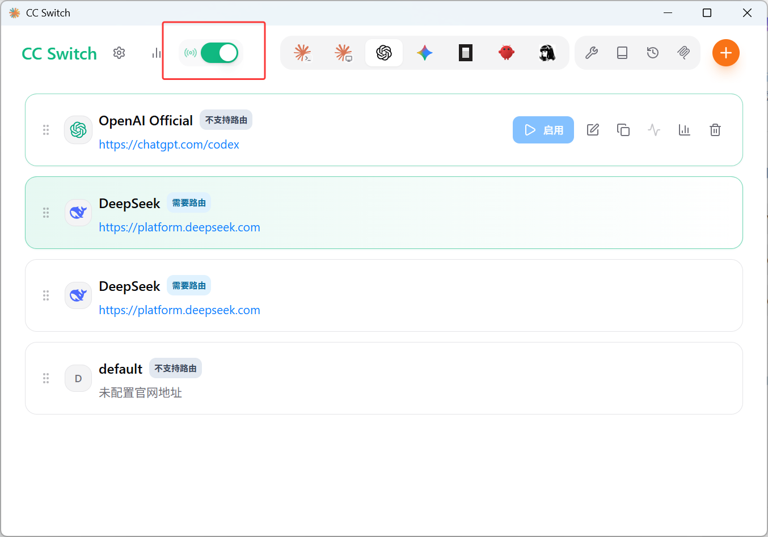The width and height of the screenshot is (768, 537).
Task: Delete the OpenAI Official provider
Action: point(715,130)
